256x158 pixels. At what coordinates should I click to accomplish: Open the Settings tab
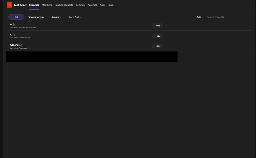coord(80,5)
